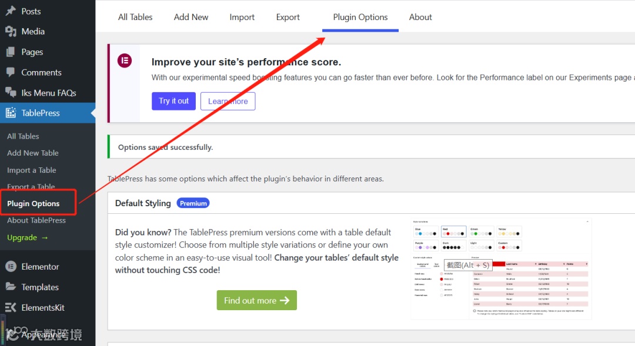This screenshot has height=346, width=635.
Task: Click the Elementor logo in performance notice
Action: point(125,61)
